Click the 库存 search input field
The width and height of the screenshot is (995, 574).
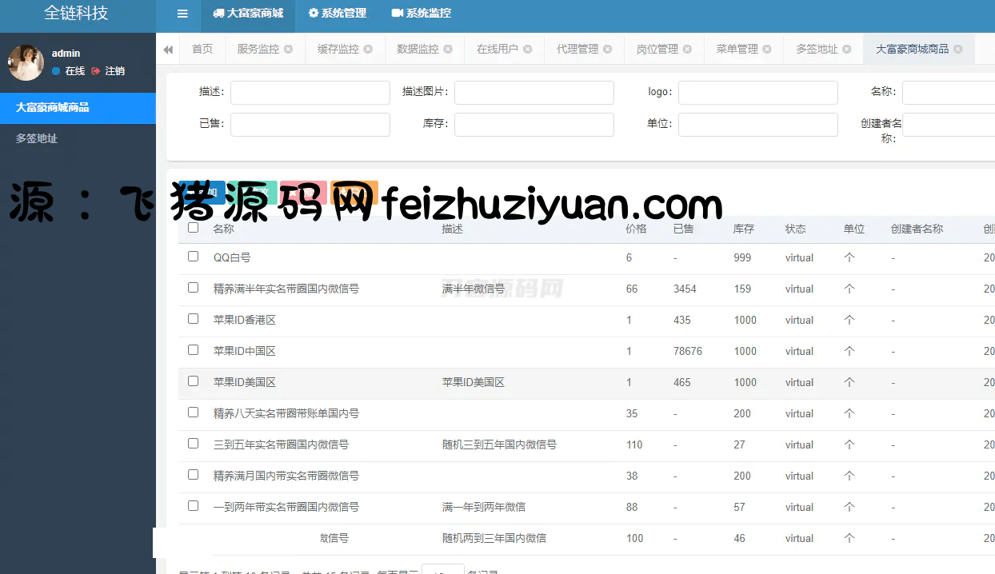(x=533, y=125)
